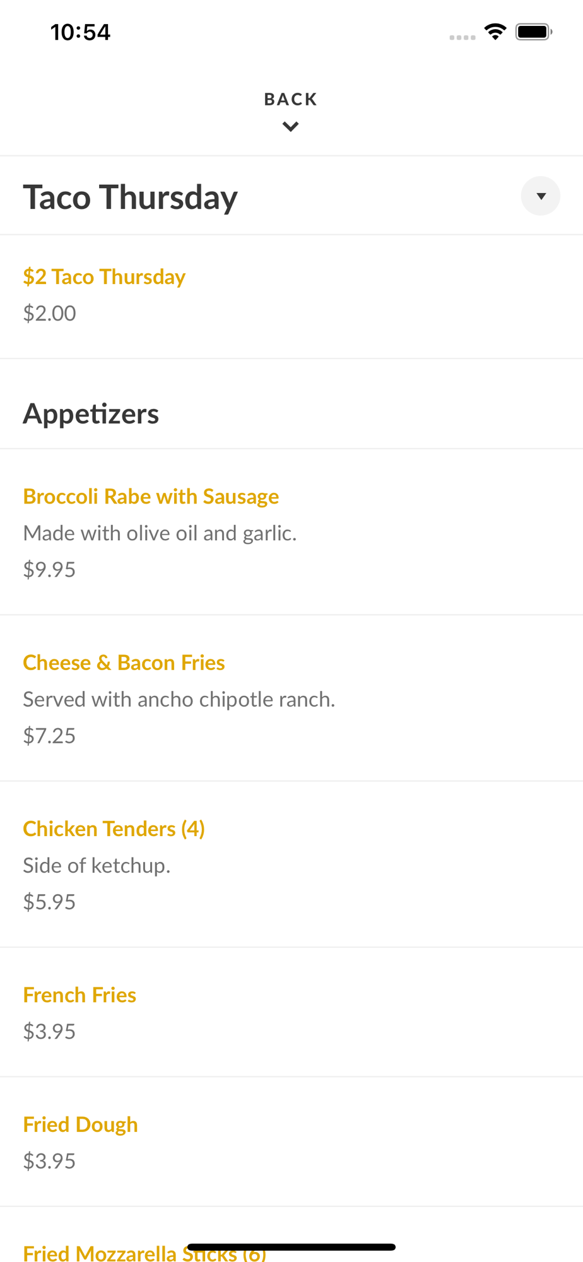Screen dimensions: 583x1262
Task: Pick the Fried Dough item
Action: (x=80, y=1124)
